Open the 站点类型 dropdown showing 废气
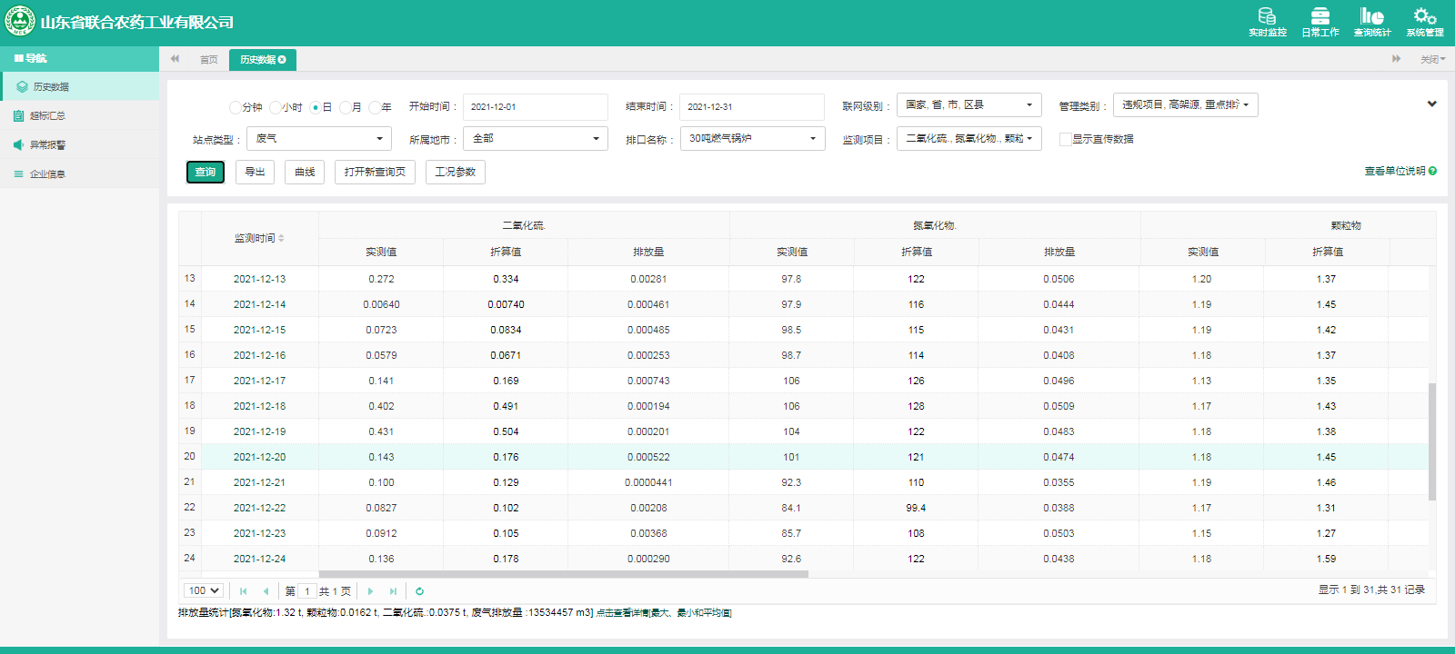 [318, 139]
